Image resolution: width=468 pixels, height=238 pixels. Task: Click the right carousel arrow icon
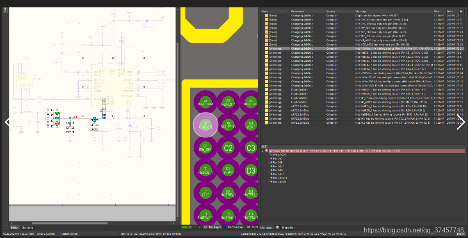[x=461, y=122]
